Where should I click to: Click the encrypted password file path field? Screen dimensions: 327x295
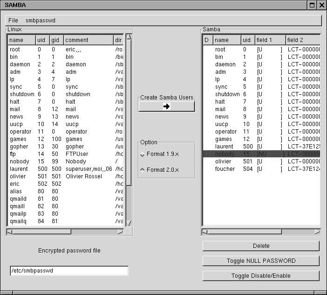69,271
